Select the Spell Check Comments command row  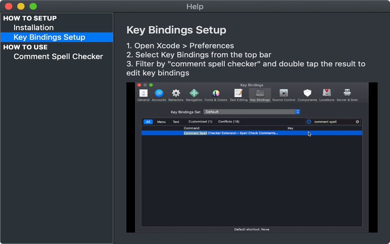pyautogui.click(x=252, y=133)
